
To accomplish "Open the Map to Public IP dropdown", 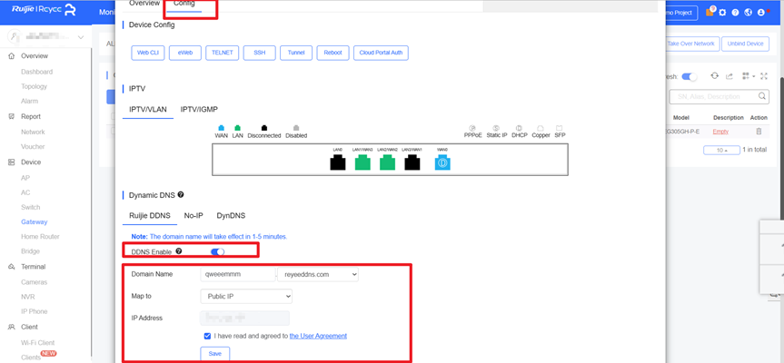I will (x=246, y=296).
